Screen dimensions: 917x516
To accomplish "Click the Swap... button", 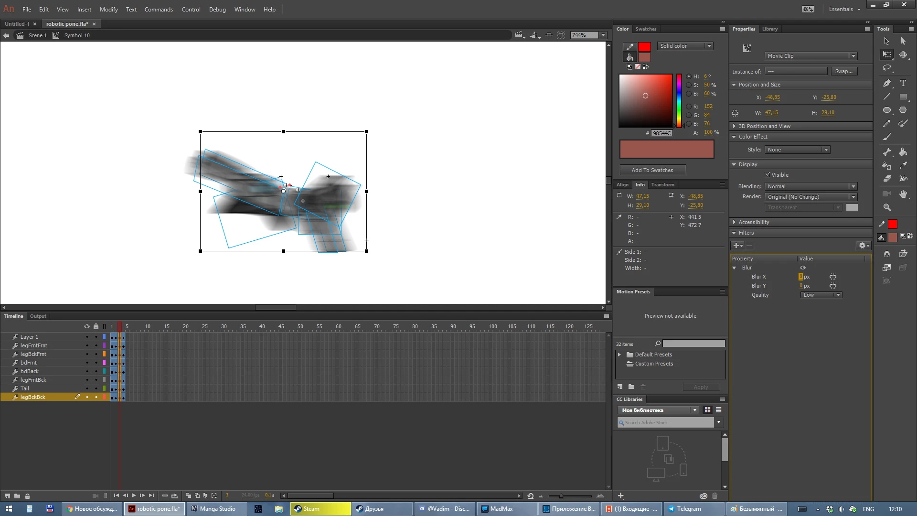I will (x=843, y=72).
